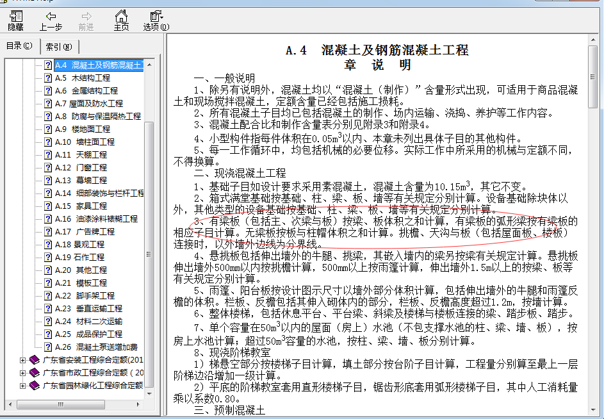The image size is (604, 419).
Task: Click the page icon beside A.9 楼地面工程
Action: (48, 129)
